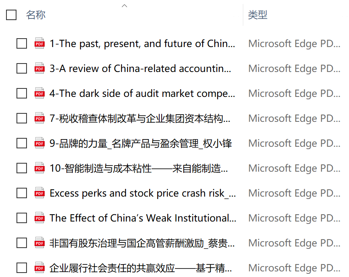Select the file '4-The dark side of audit market'
The height and width of the screenshot is (277, 349).
142,93
